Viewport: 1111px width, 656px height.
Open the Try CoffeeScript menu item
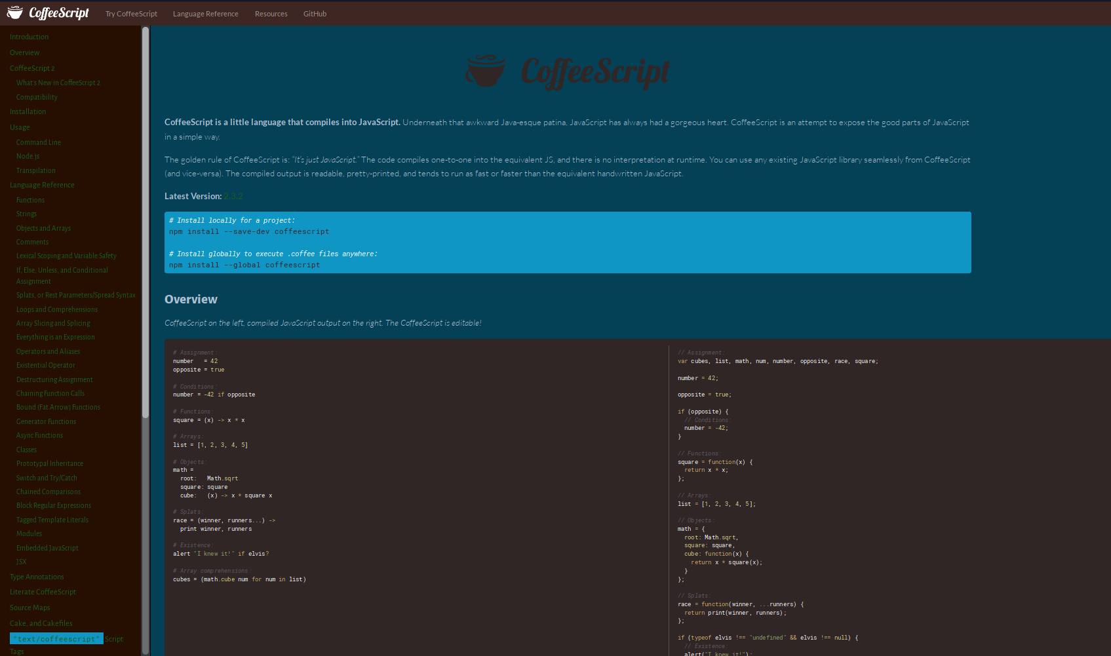[131, 14]
